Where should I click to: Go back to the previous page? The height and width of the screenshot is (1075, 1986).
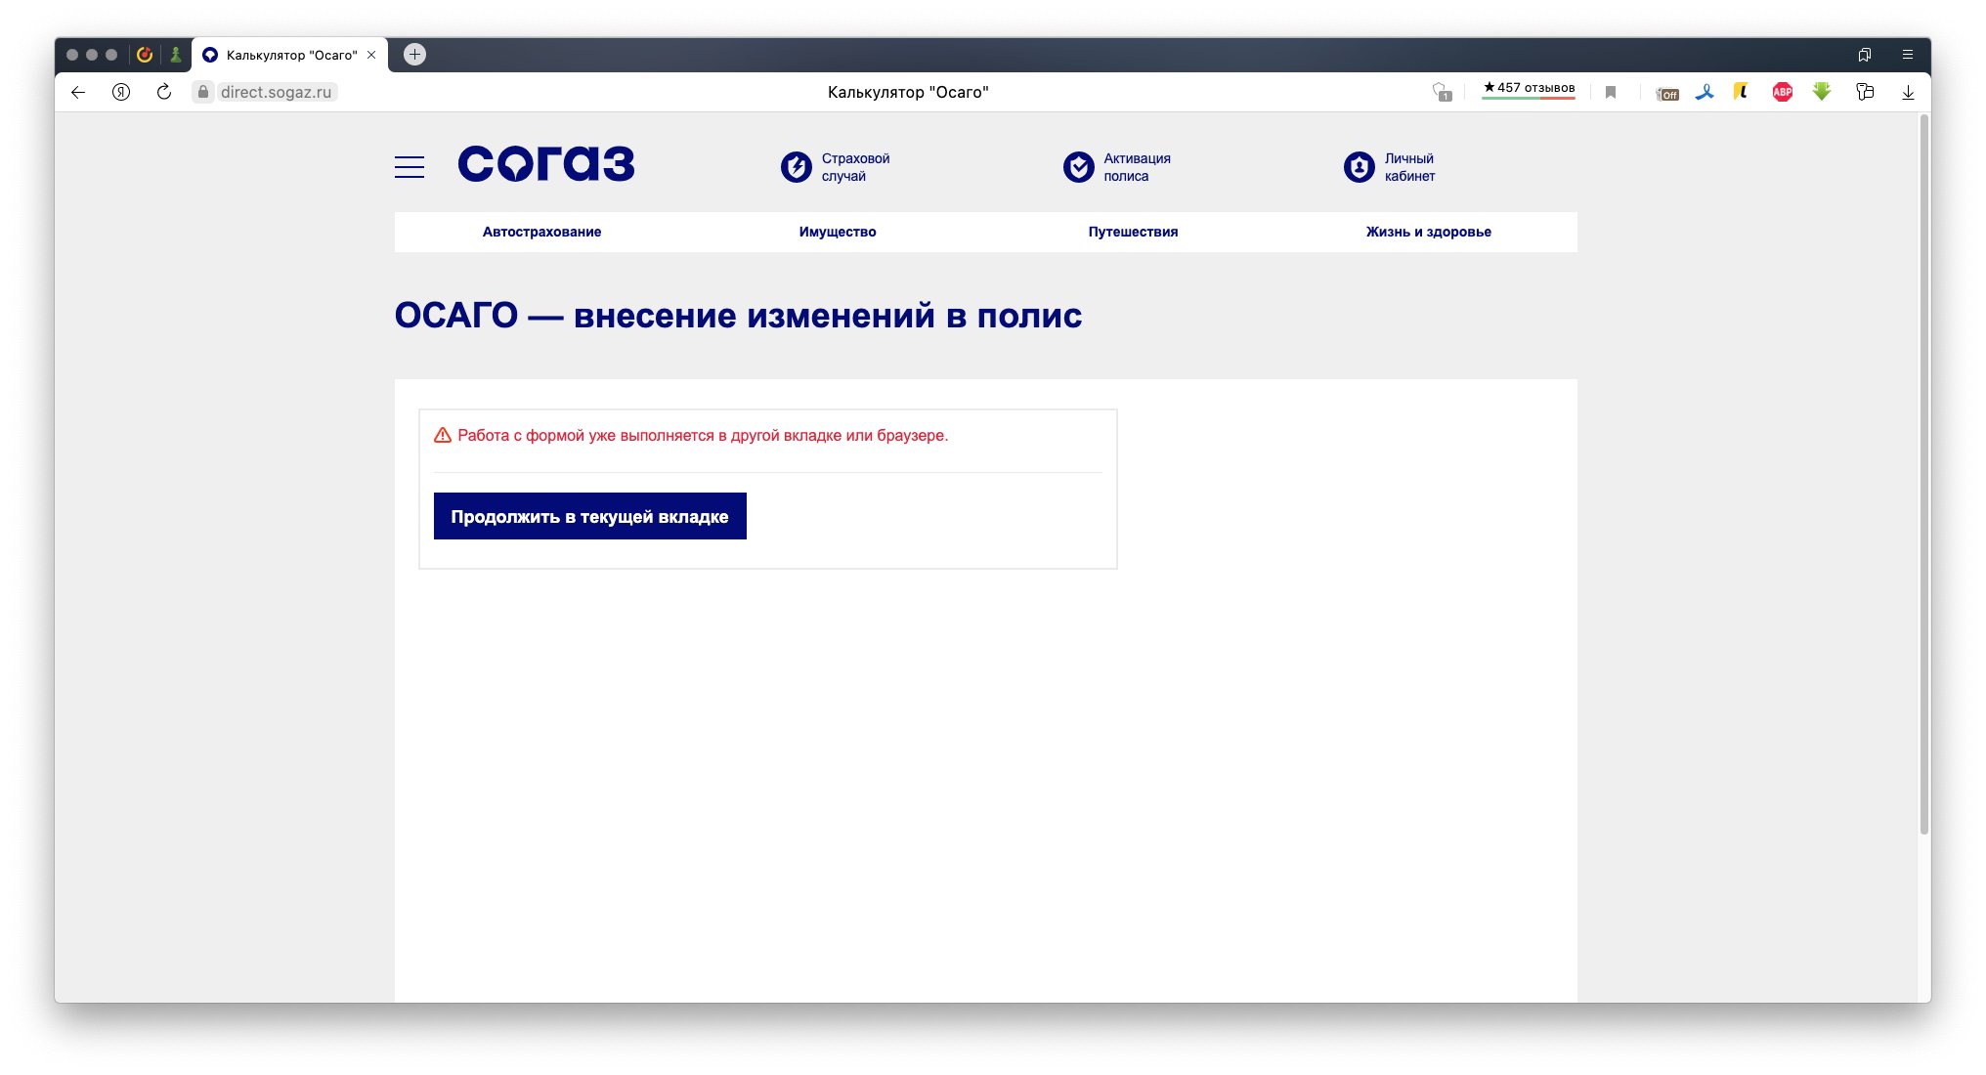pos(78,92)
